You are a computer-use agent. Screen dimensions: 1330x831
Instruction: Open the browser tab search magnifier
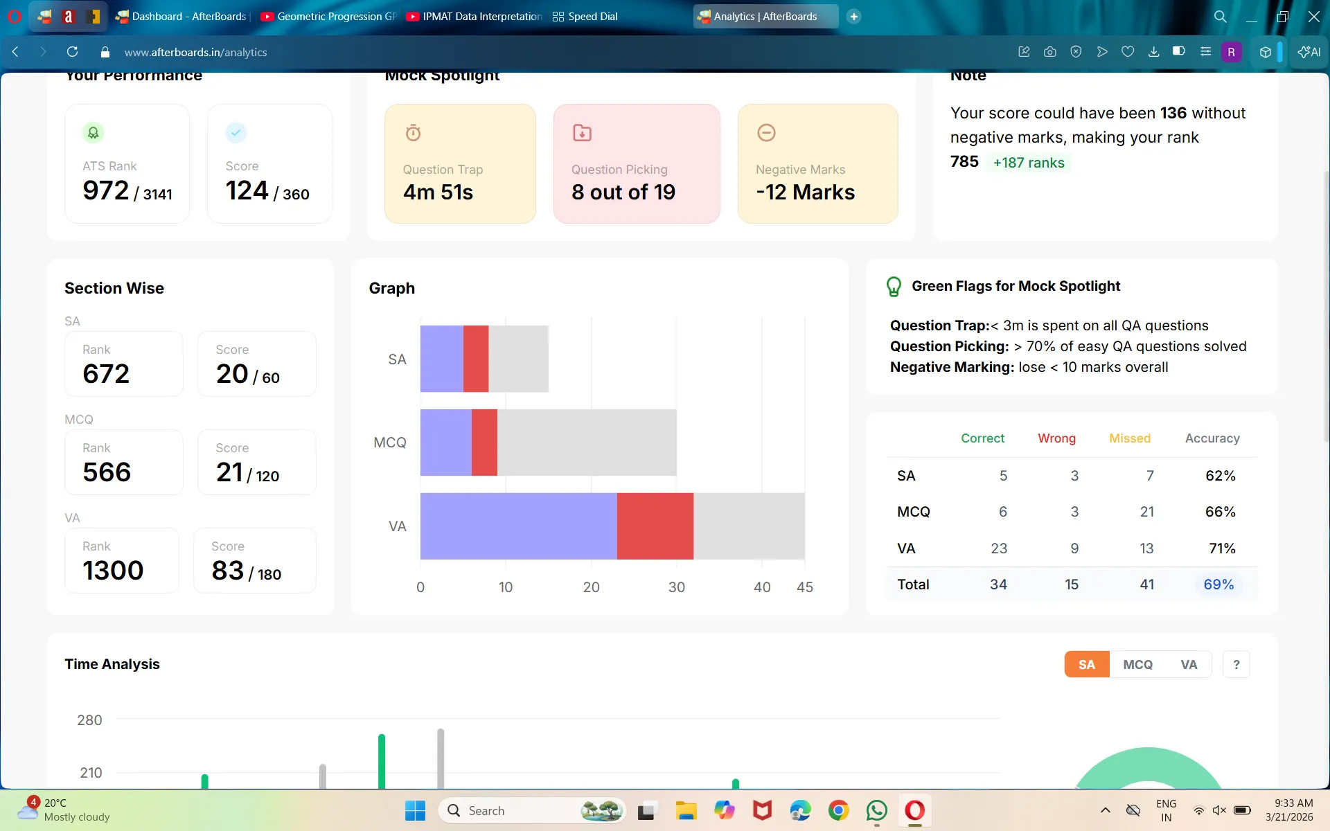[1220, 17]
